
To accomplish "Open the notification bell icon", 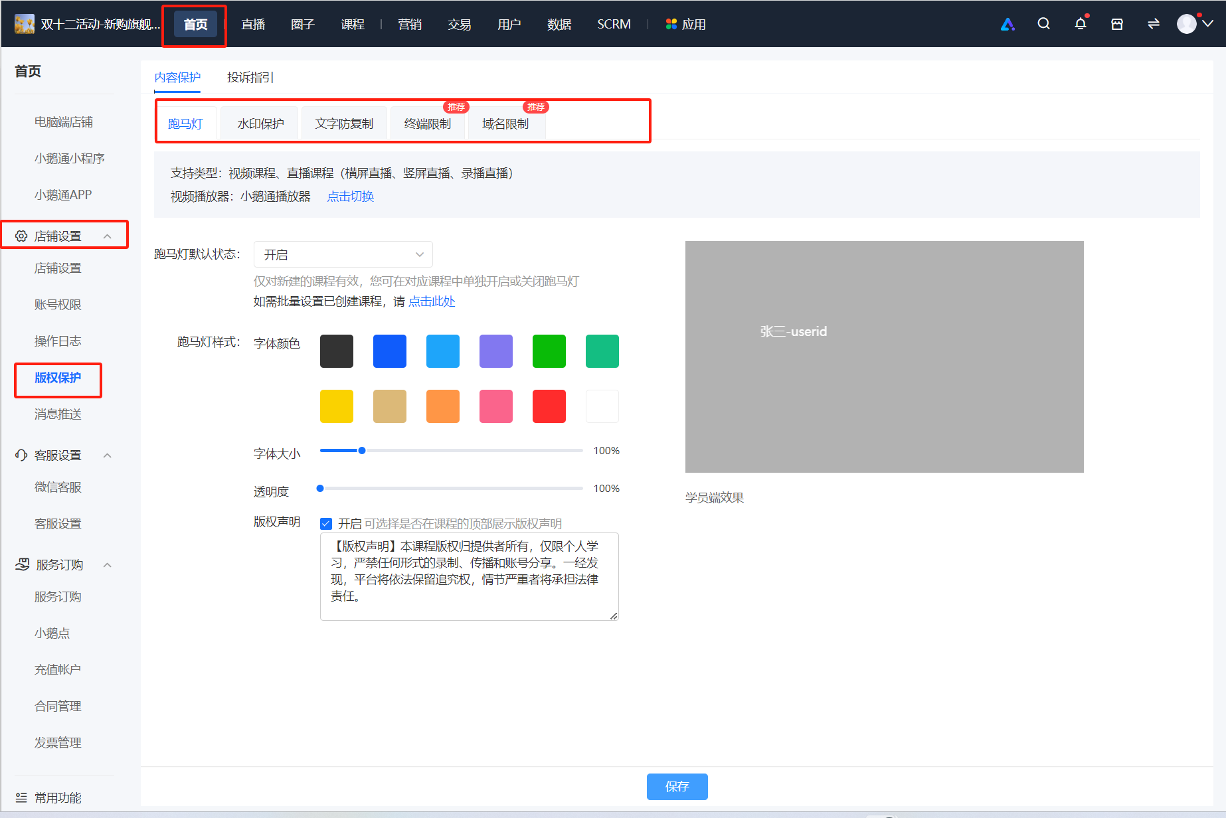I will pyautogui.click(x=1081, y=24).
